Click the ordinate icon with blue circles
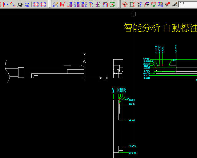This screenshot has height=158, width=197. [x=139, y=4]
